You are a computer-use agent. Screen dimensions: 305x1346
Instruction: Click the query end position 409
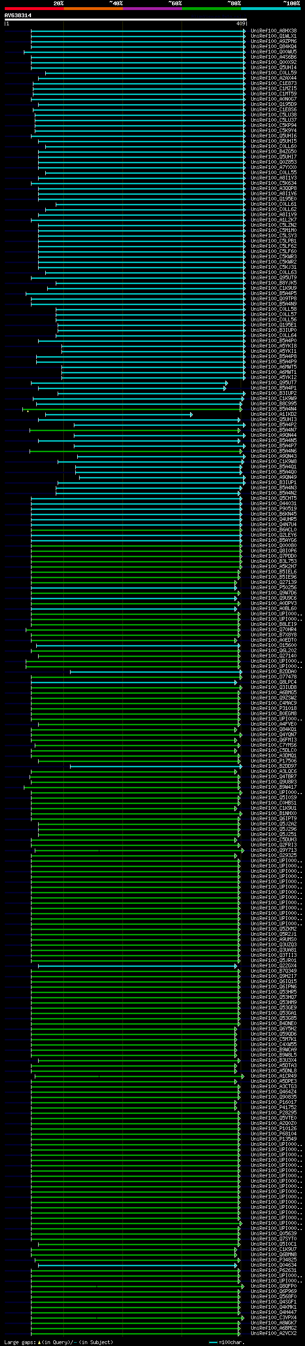click(240, 23)
